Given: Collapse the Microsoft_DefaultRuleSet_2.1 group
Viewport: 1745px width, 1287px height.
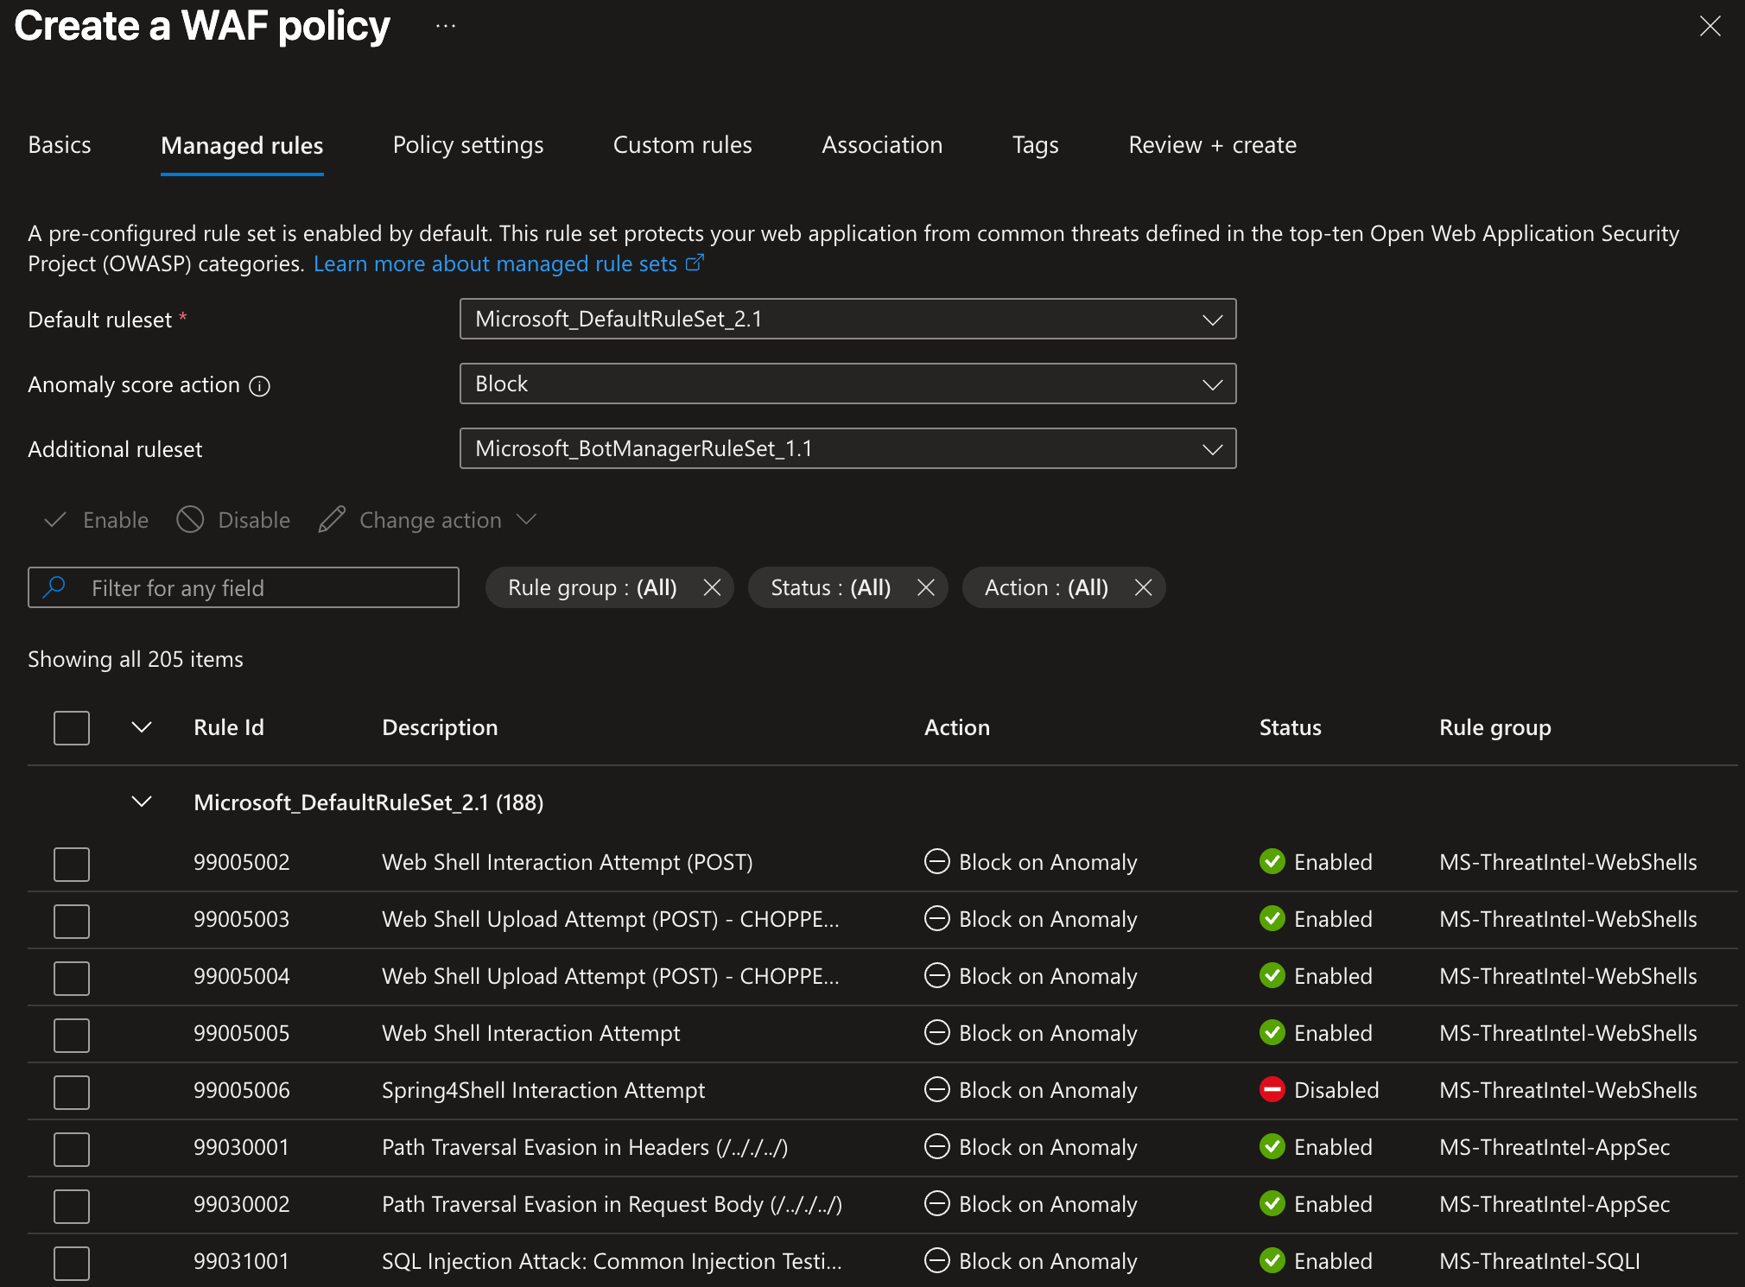Looking at the screenshot, I should click(x=142, y=802).
